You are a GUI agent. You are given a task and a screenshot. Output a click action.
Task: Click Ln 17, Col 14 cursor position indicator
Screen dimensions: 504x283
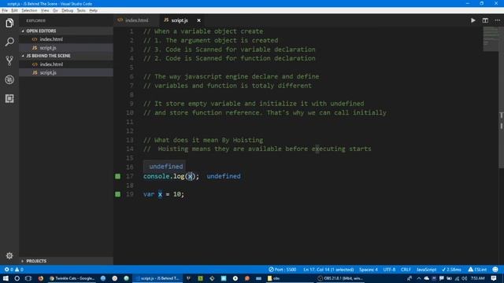pyautogui.click(x=328, y=270)
